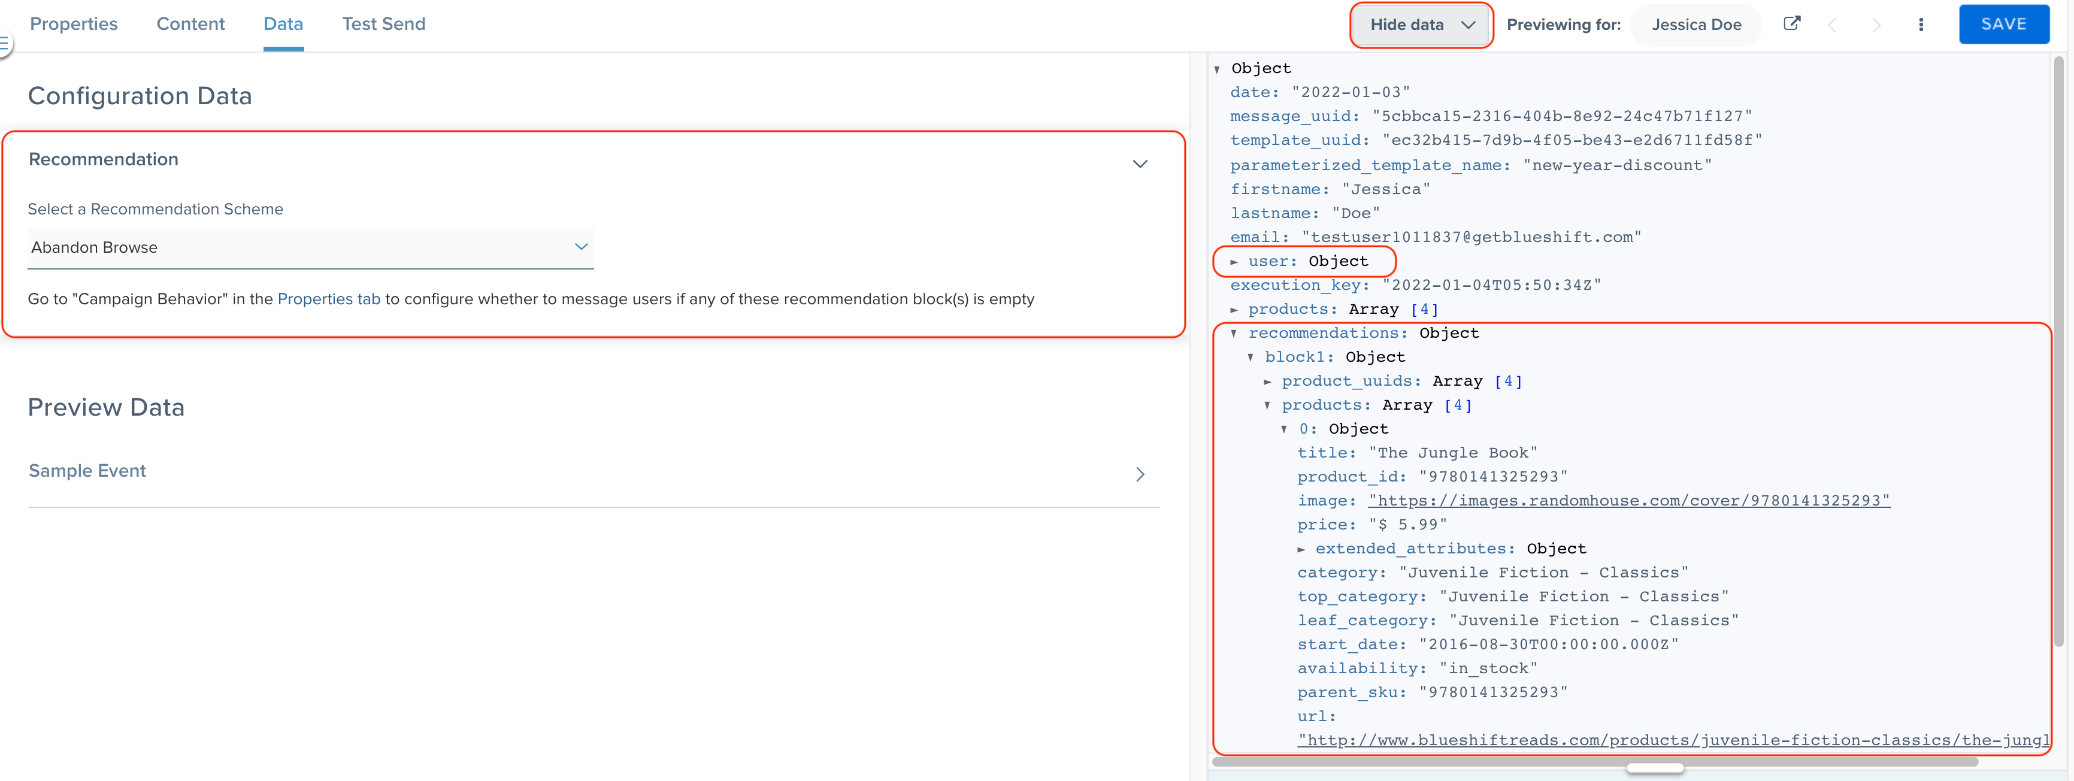2074x781 pixels.
Task: Click the date value "2022-01-03"
Action: pyautogui.click(x=1350, y=93)
